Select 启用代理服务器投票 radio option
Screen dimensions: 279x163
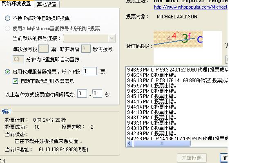(x=7, y=72)
